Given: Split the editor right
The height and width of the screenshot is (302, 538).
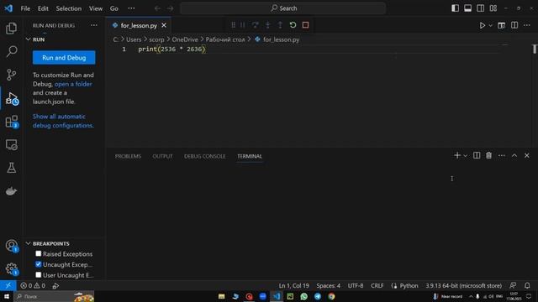Looking at the screenshot, I should pos(514,25).
